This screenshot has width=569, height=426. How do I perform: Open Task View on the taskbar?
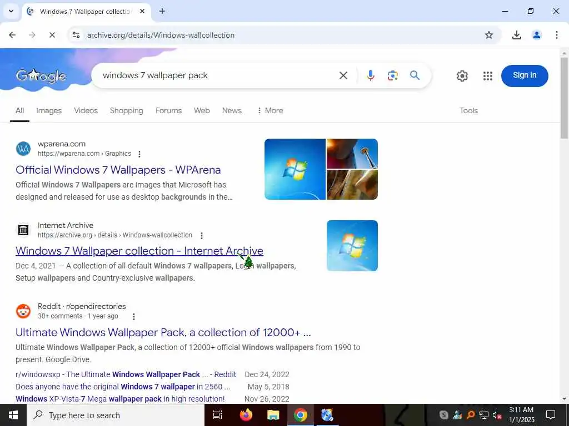[218, 415]
